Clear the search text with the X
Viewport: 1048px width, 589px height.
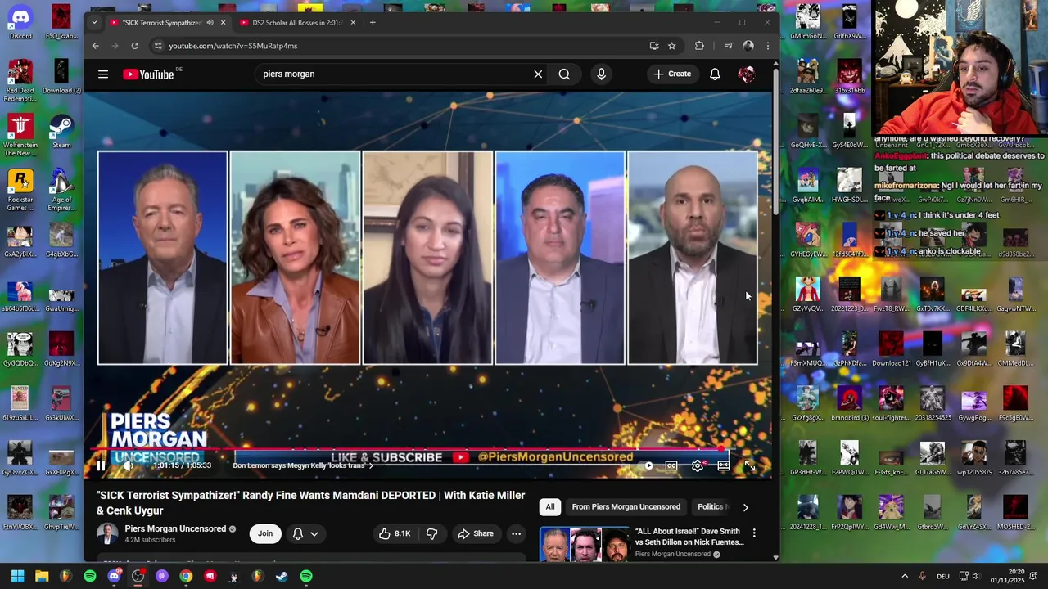coord(538,74)
